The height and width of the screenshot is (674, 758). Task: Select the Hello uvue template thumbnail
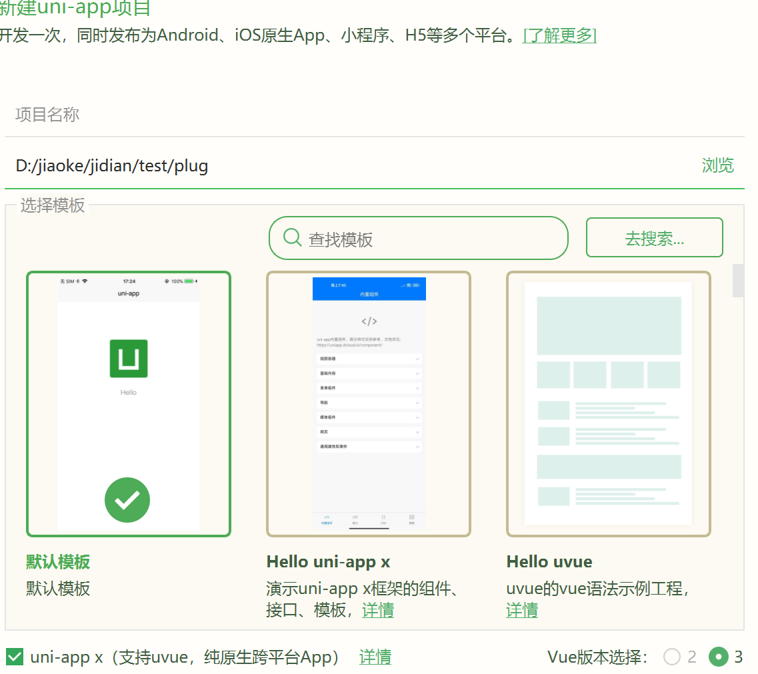(x=608, y=404)
